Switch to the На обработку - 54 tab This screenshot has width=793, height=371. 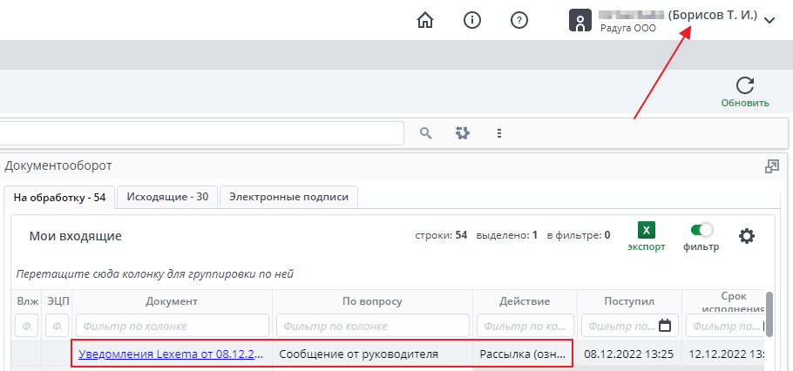pyautogui.click(x=59, y=197)
